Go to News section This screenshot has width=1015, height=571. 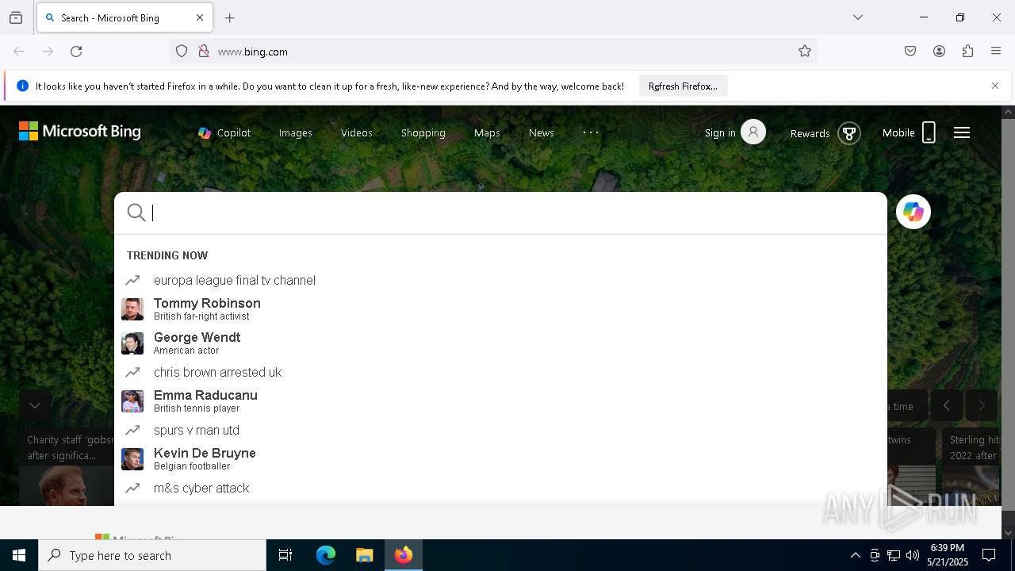pyautogui.click(x=542, y=132)
